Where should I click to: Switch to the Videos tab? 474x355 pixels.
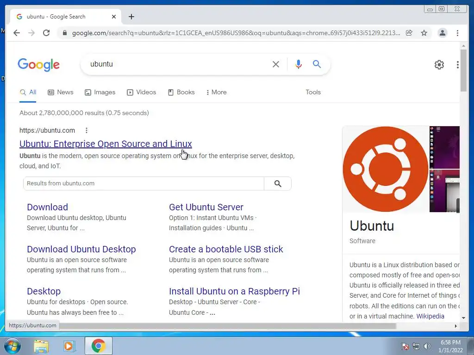(x=142, y=92)
